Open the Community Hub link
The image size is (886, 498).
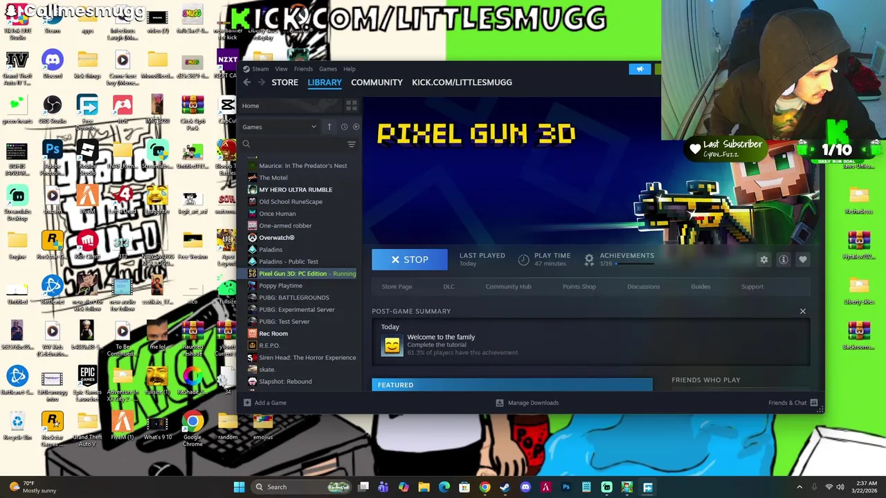[508, 286]
